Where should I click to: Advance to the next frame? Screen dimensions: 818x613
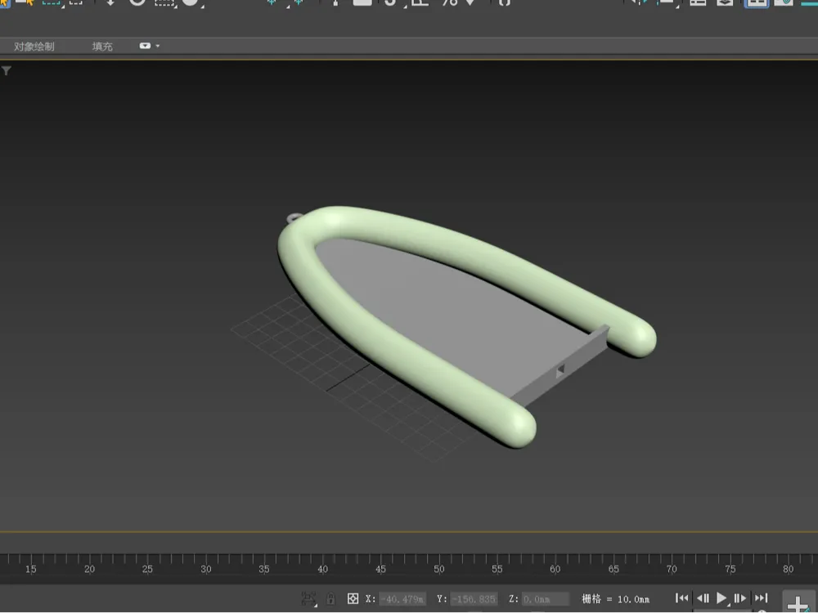[x=740, y=598]
